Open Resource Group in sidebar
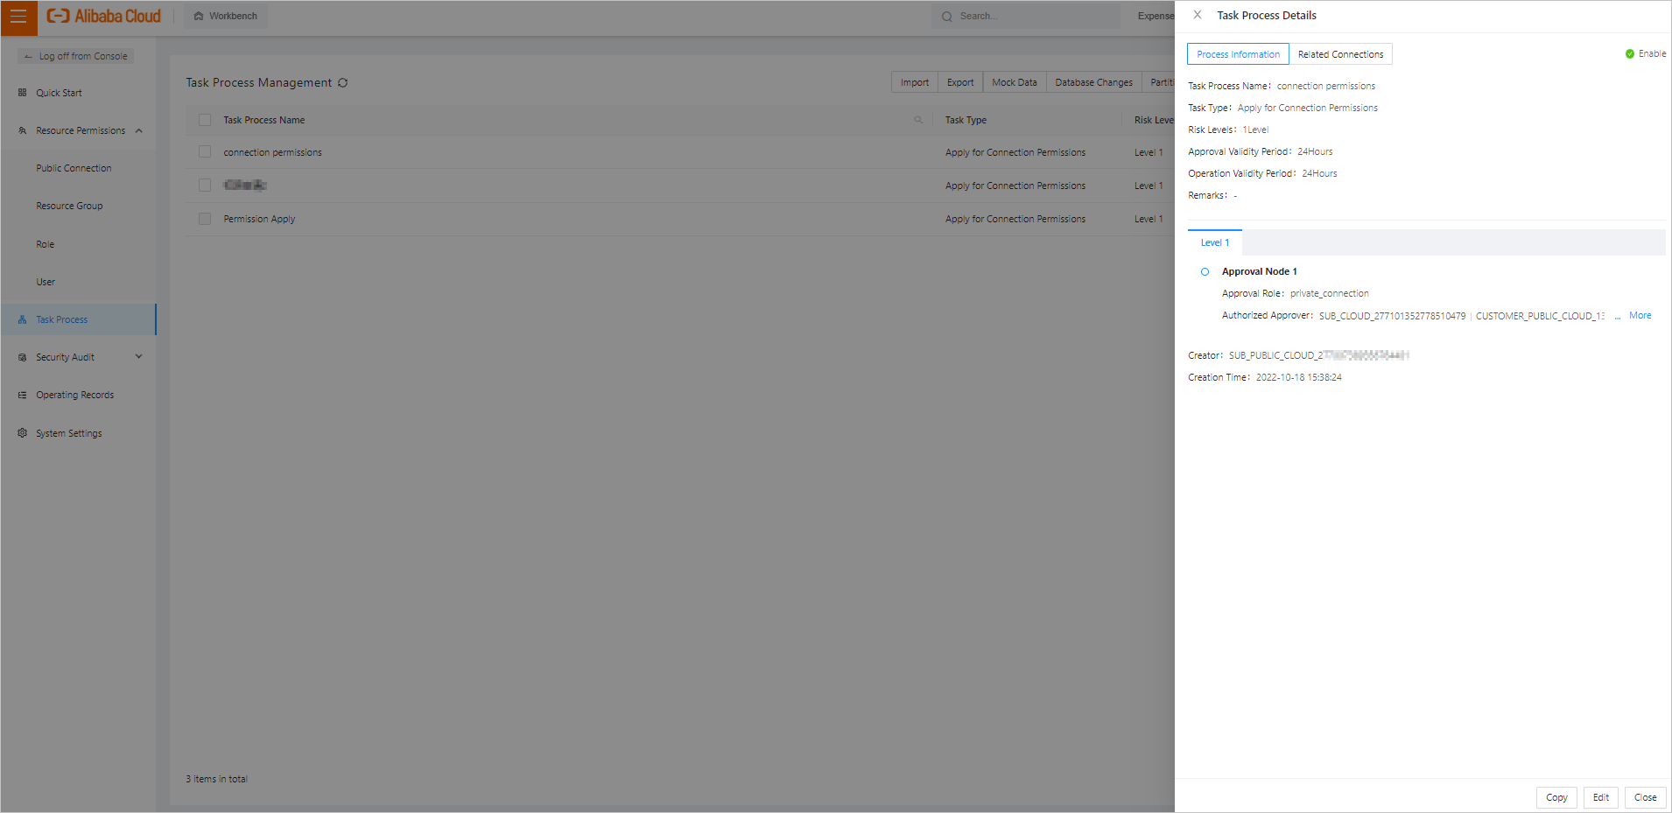 (x=69, y=206)
